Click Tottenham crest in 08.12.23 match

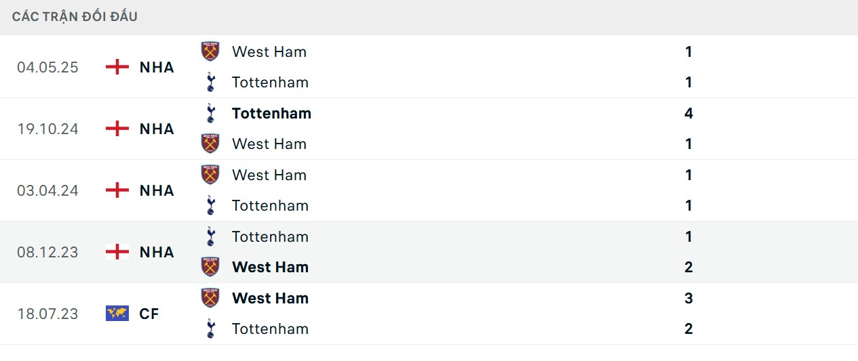tap(210, 236)
